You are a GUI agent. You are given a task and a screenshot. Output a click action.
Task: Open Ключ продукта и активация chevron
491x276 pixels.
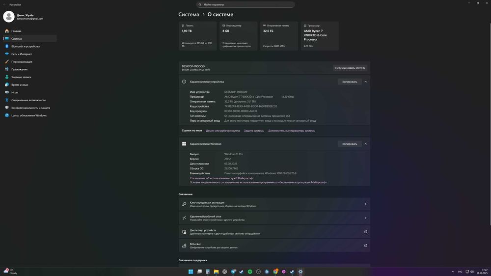click(x=365, y=204)
